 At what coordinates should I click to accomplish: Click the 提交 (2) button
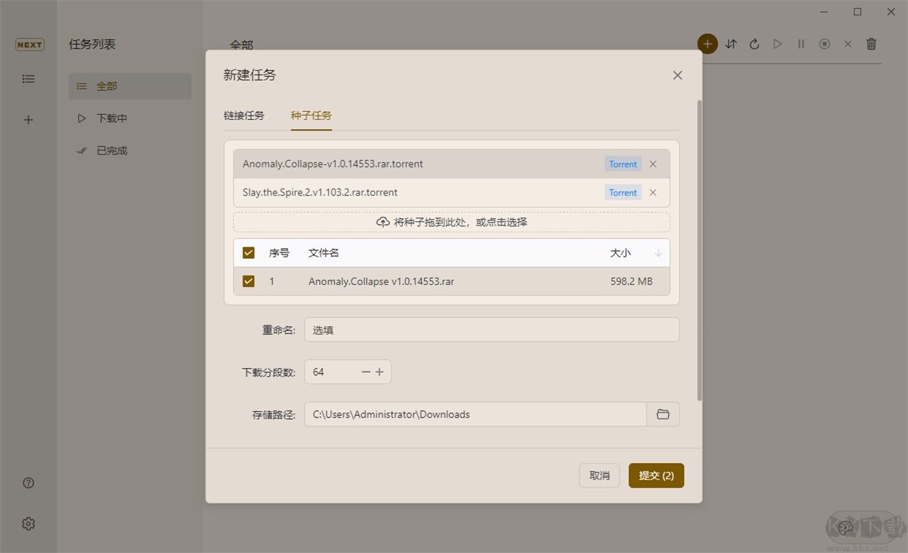[x=656, y=476]
